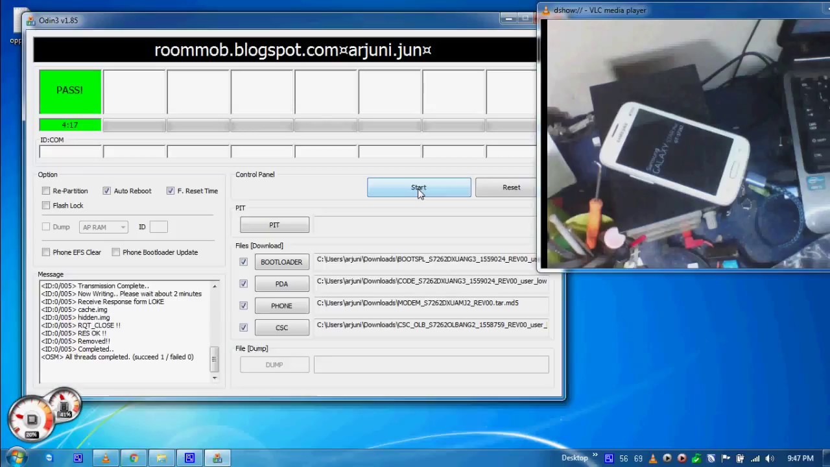
Task: Click blue square taskbar icon beside Explorer
Action: [x=189, y=458]
